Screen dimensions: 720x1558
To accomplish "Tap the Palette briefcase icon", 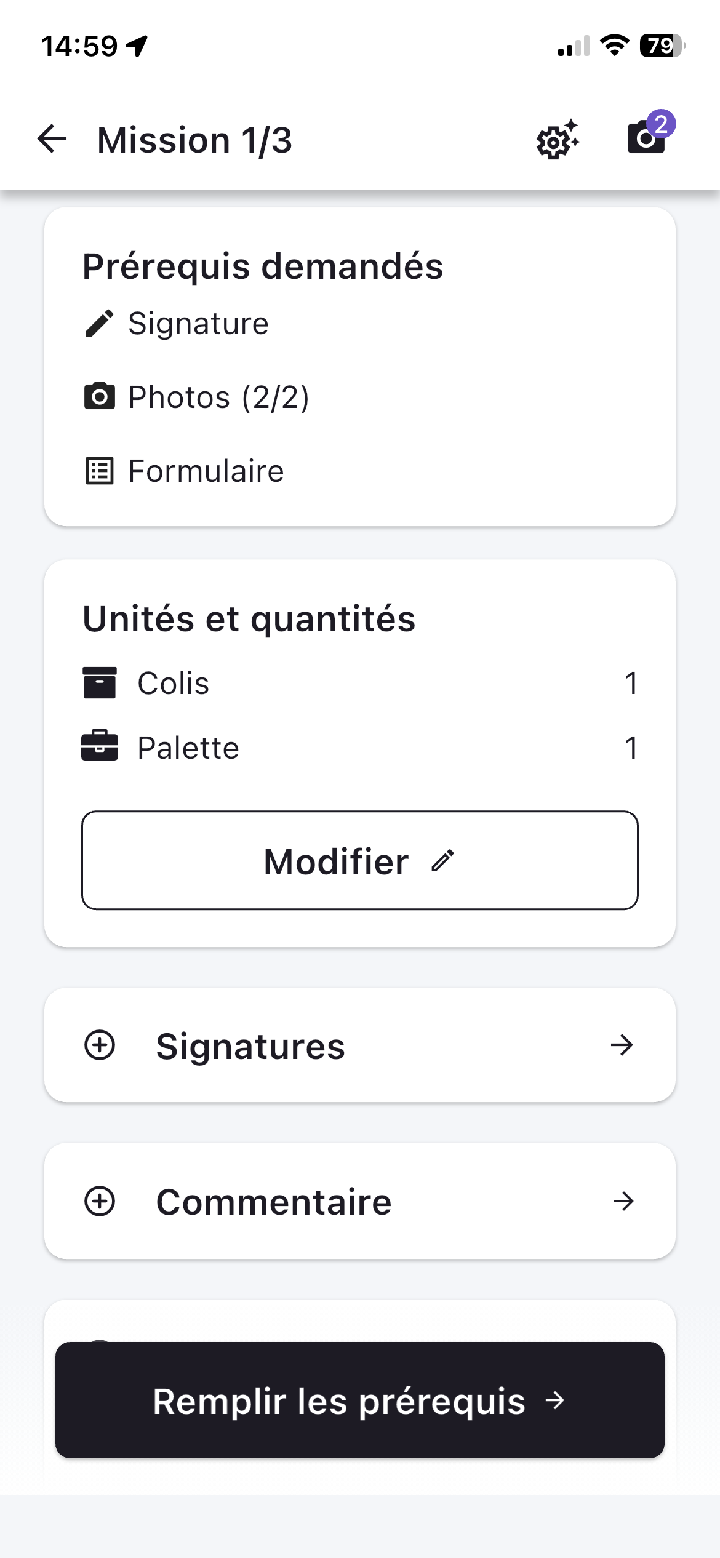I will (99, 746).
